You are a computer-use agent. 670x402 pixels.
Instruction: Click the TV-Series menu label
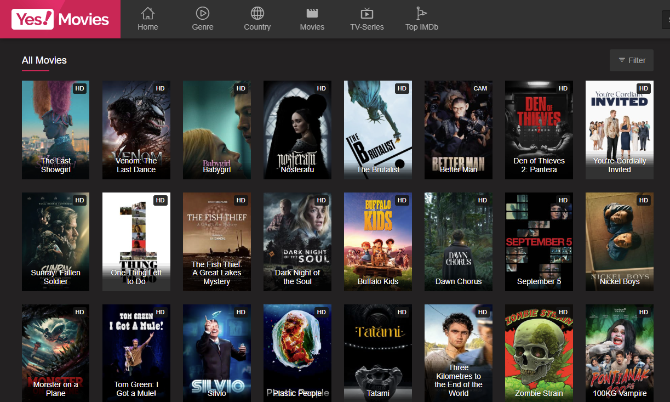[x=367, y=27]
